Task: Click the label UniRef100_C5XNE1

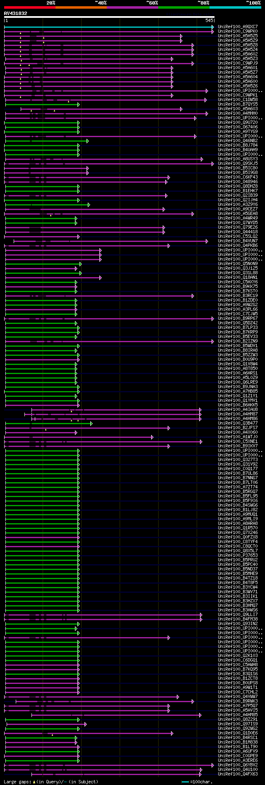Action: point(238,442)
